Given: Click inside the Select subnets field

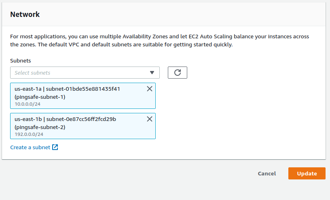Looking at the screenshot, I should click(77, 73).
